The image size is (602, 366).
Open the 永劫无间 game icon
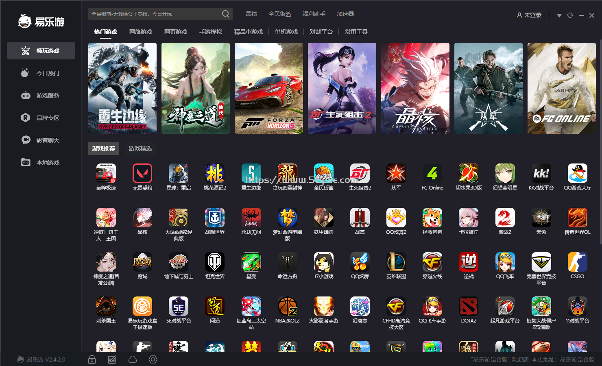251,218
